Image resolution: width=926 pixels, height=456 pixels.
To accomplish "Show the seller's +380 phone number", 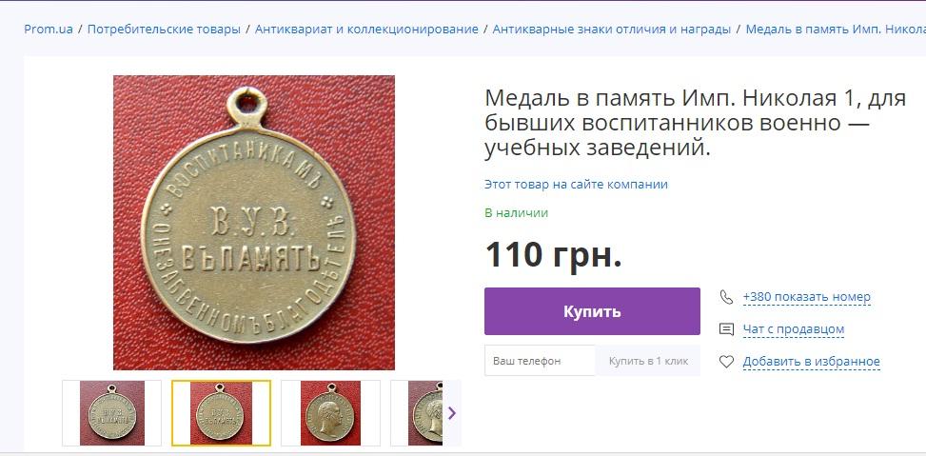I will 806,297.
